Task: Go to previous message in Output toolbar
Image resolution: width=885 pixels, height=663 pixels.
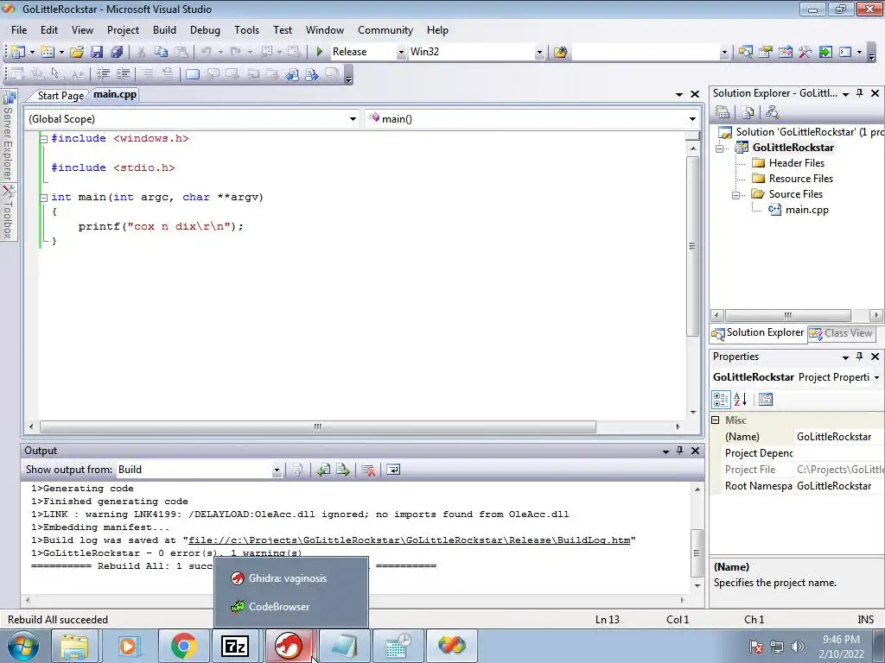Action: coord(323,470)
